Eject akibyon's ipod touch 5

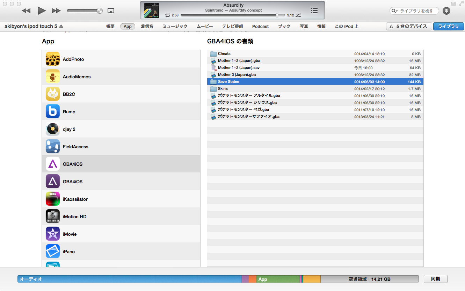point(61,26)
